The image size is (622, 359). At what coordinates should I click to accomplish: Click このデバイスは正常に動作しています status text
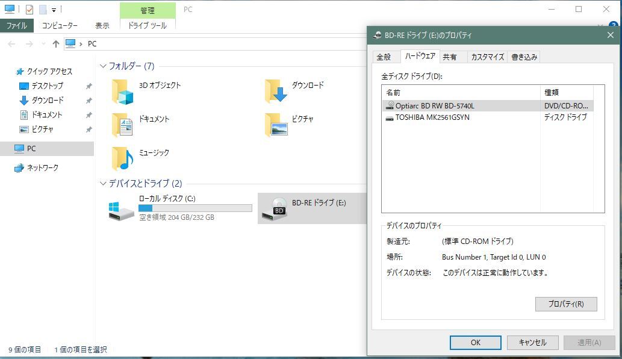point(496,273)
